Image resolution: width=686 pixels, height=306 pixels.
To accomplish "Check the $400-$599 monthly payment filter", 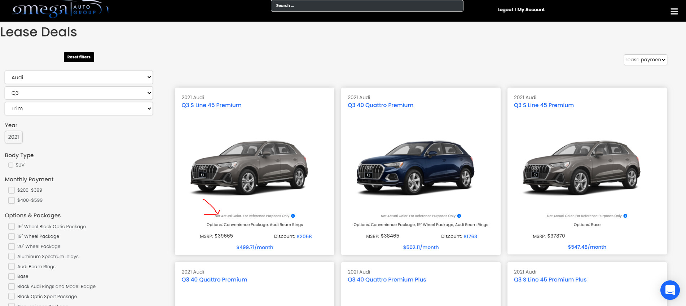I will [12, 200].
